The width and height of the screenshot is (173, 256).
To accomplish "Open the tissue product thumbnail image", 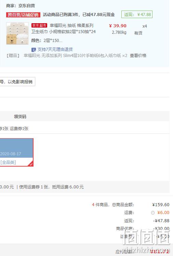I will click(17, 33).
